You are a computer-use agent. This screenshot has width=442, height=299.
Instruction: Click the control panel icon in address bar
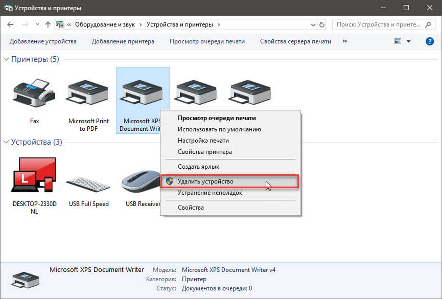pos(60,25)
